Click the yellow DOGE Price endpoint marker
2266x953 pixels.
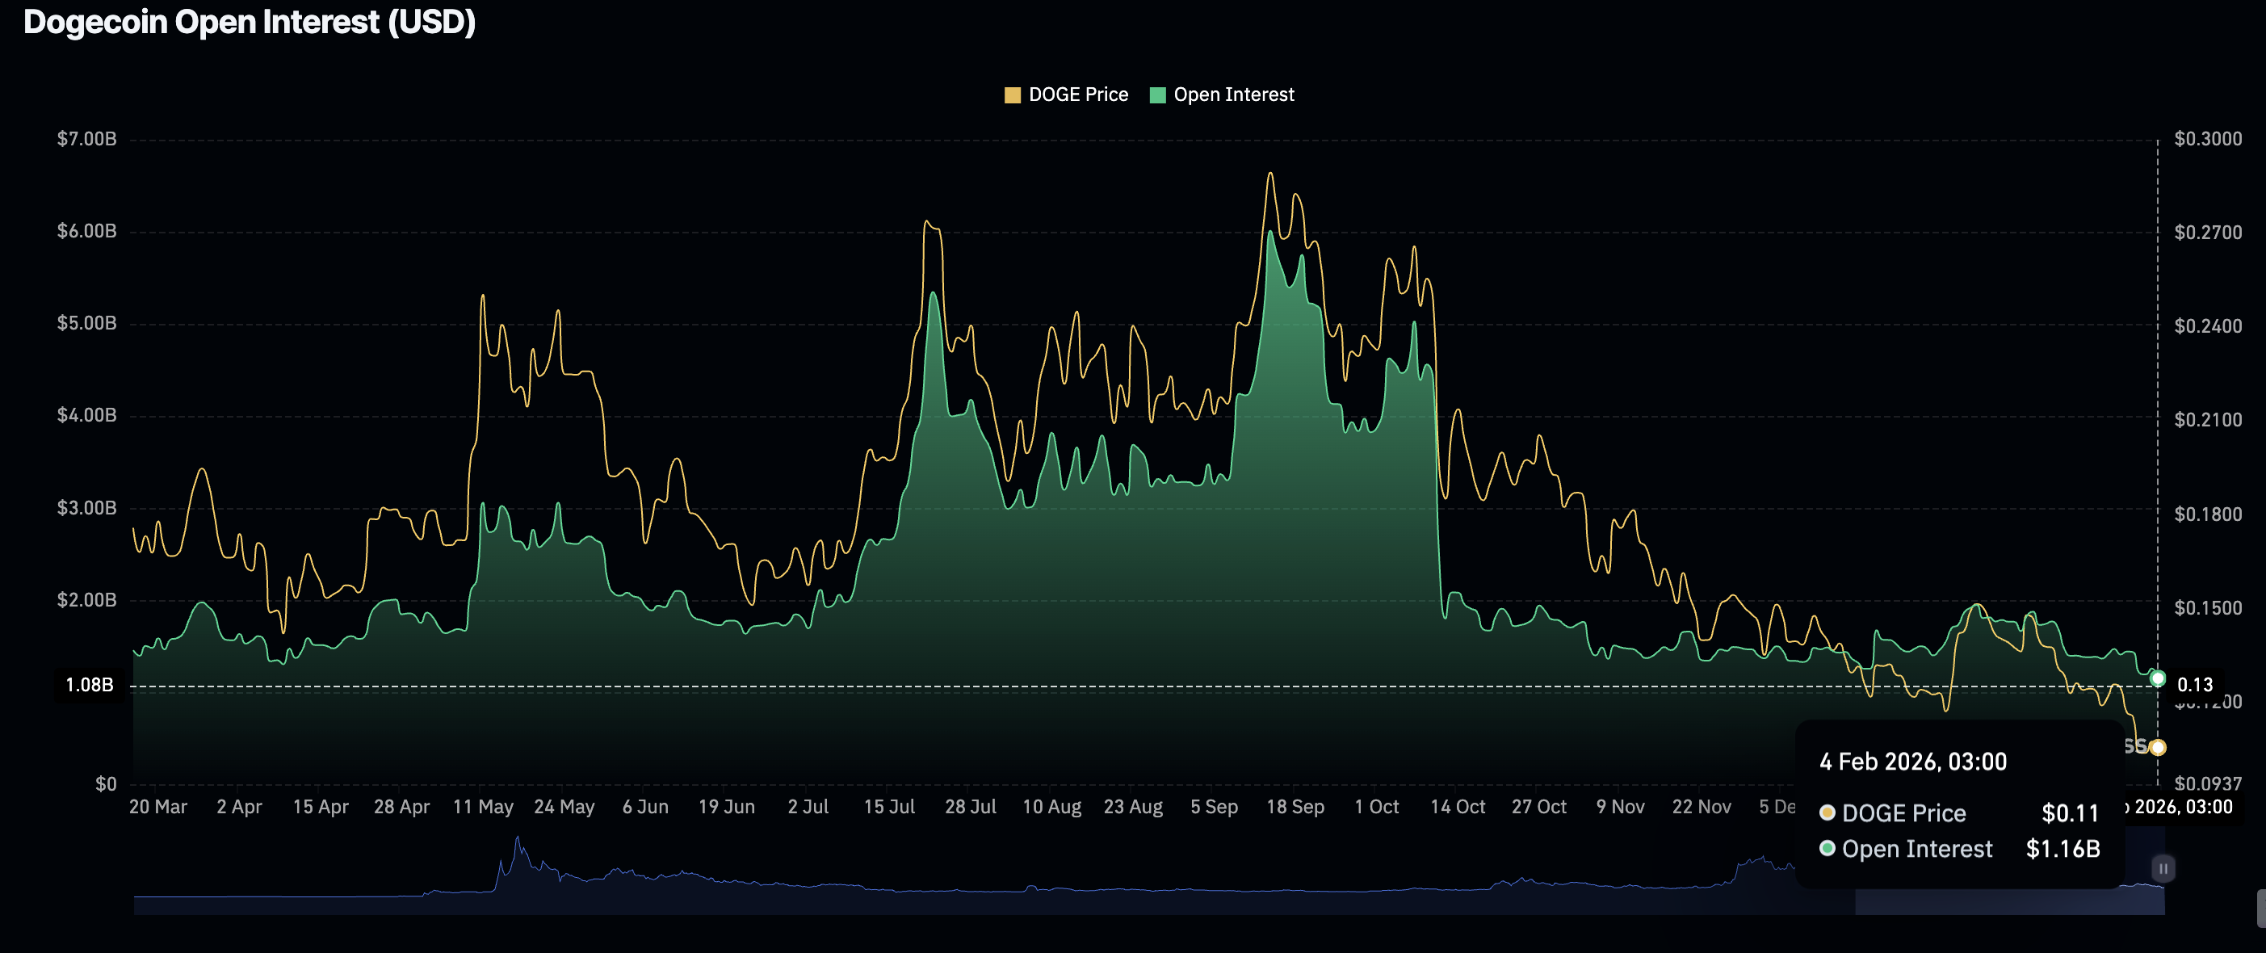2157,748
